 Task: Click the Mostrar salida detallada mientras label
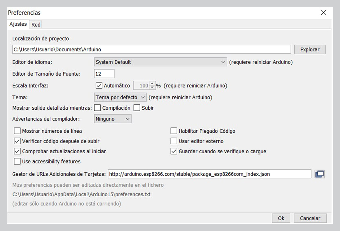click(x=52, y=108)
